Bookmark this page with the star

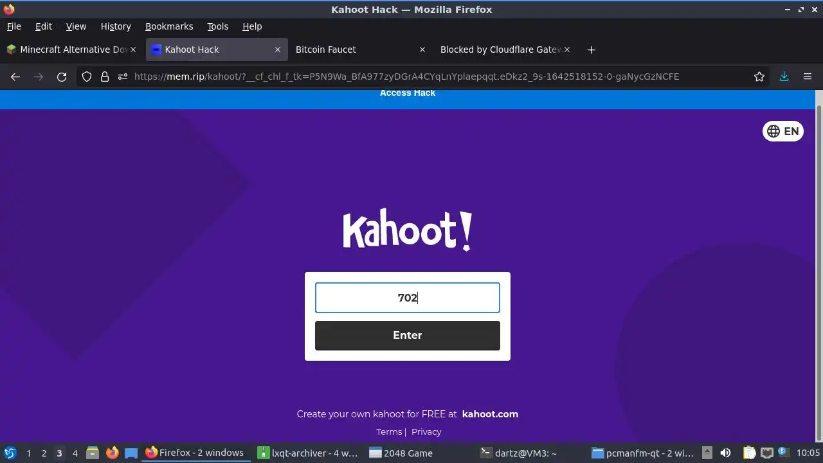pos(759,77)
